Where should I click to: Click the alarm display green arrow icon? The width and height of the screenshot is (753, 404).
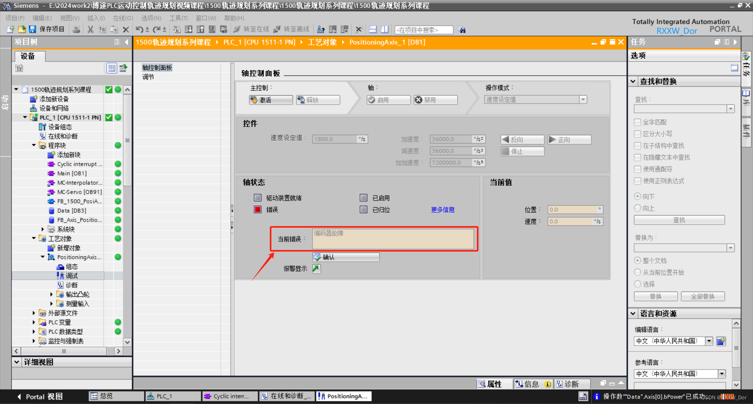pyautogui.click(x=316, y=269)
